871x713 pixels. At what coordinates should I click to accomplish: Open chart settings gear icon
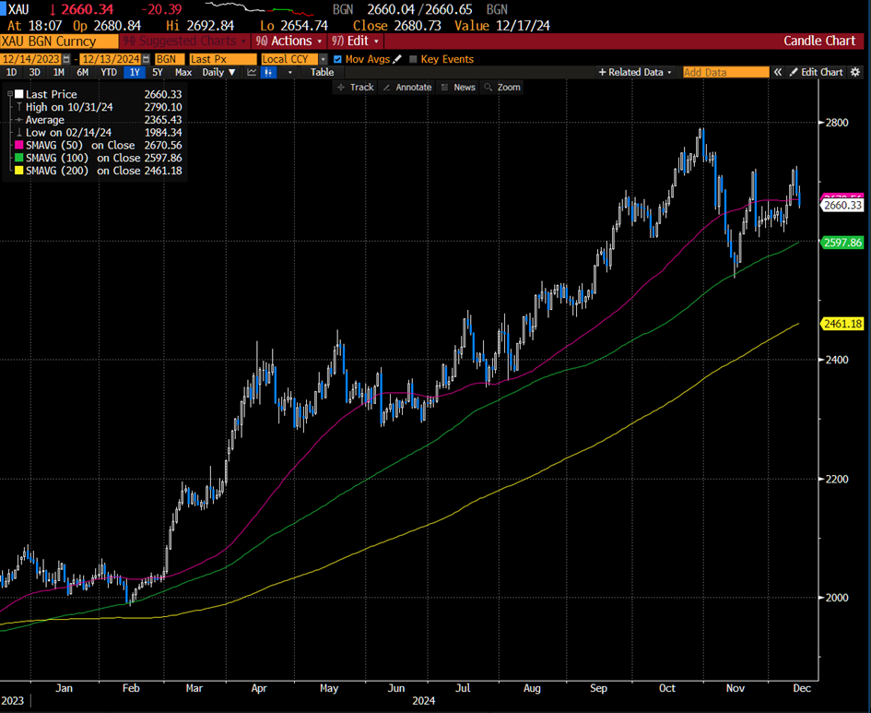pos(855,72)
